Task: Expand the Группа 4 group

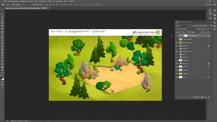Action: 179,49
